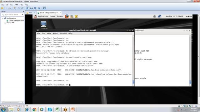The height and width of the screenshot is (112, 200).
Task: Click the console view toolbar icon
Action: click(44, 8)
